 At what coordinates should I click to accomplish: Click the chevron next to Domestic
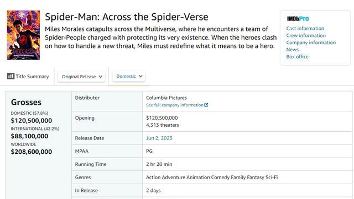tap(140, 76)
